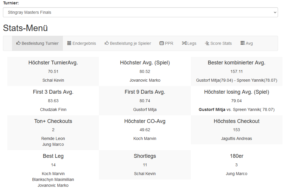The image size is (283, 190).
Task: Switch to the Avg tab
Action: pos(249,43)
